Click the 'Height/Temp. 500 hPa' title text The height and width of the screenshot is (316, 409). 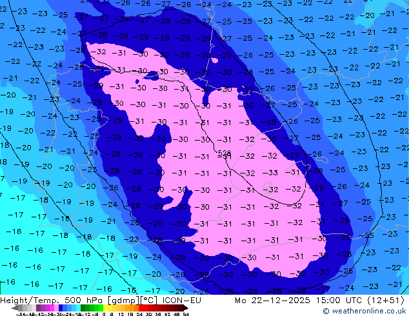(52, 301)
